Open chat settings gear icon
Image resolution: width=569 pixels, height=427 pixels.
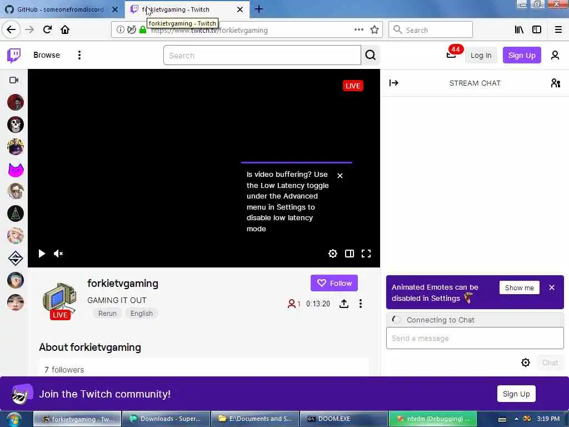click(x=526, y=363)
